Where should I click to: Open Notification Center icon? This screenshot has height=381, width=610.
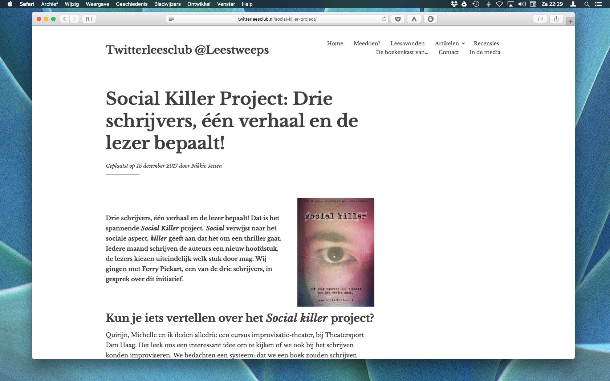pos(598,4)
